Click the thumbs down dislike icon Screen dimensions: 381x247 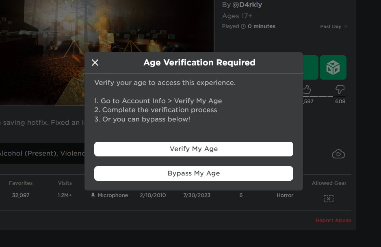[340, 89]
